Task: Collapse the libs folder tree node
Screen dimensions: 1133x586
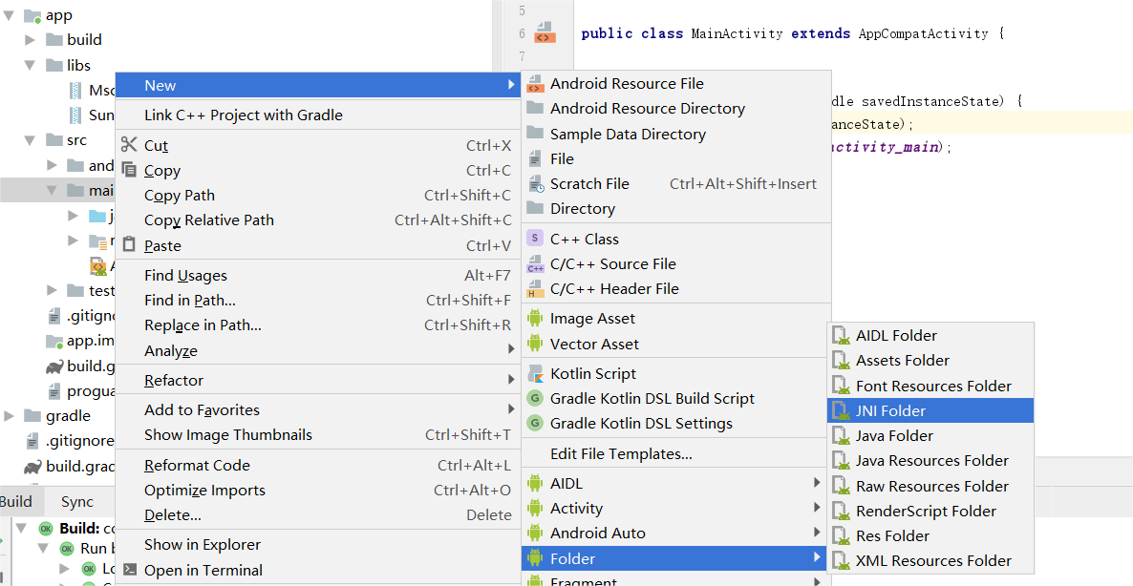Action: point(30,65)
